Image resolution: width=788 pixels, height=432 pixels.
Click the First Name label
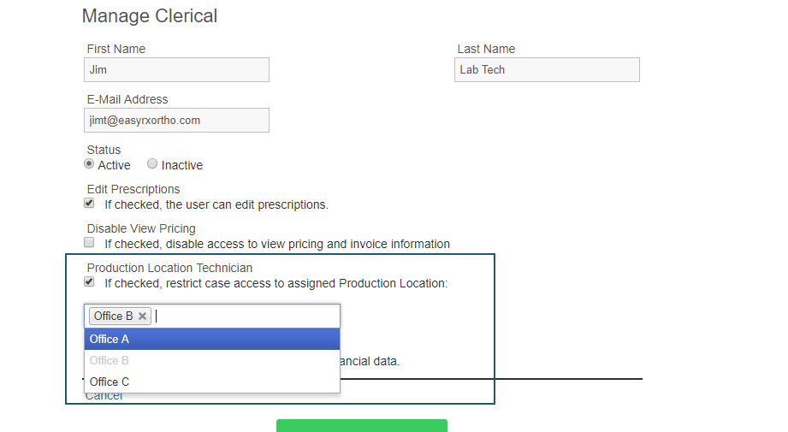pos(116,49)
